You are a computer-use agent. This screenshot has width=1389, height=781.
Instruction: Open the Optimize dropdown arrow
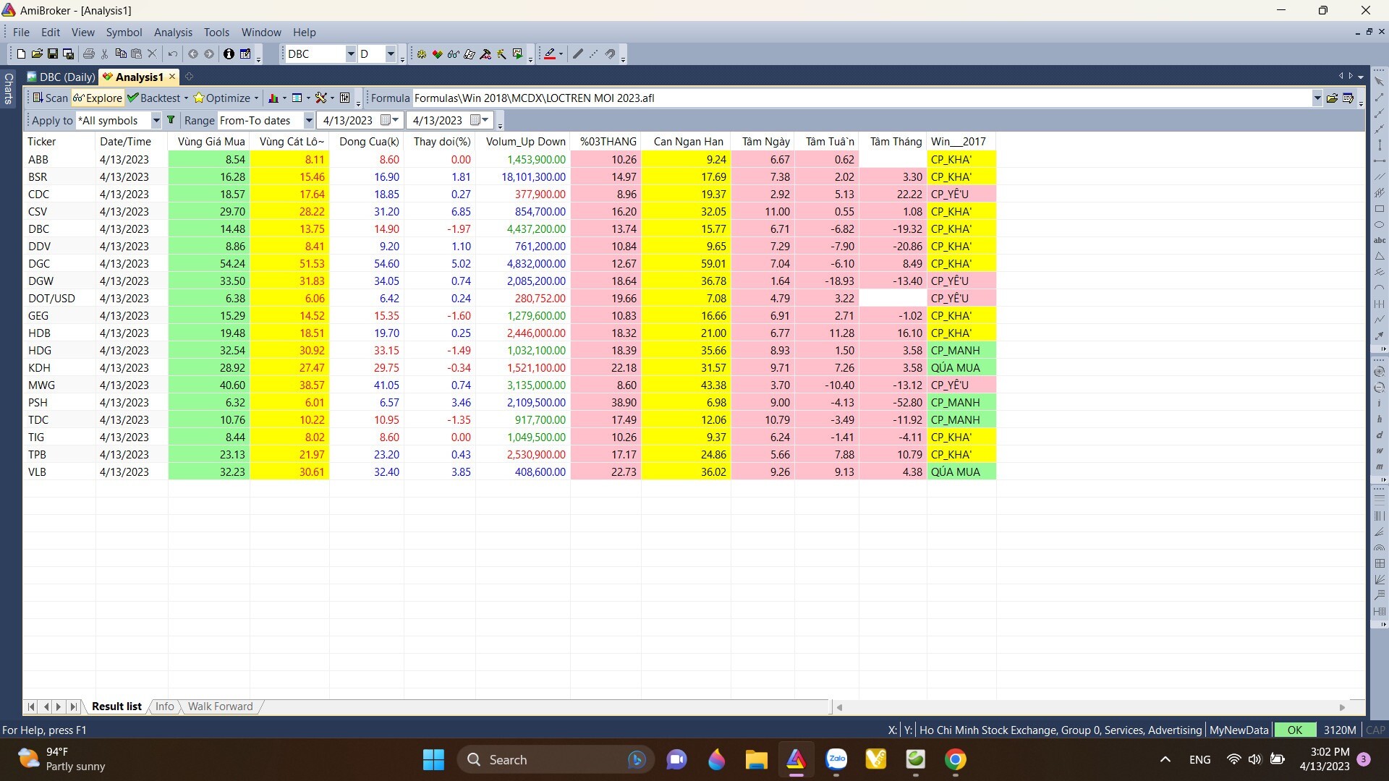[256, 98]
